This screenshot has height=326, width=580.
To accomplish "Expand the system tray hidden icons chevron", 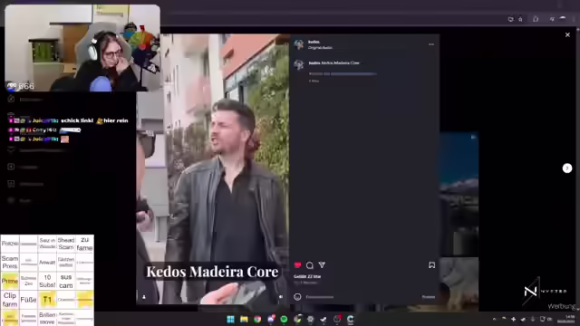I will coord(494,319).
